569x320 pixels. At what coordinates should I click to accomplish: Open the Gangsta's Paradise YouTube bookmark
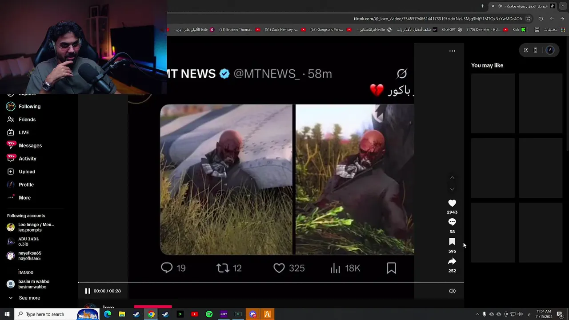click(x=331, y=30)
